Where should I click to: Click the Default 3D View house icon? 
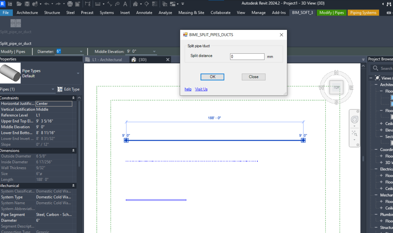(135, 4)
